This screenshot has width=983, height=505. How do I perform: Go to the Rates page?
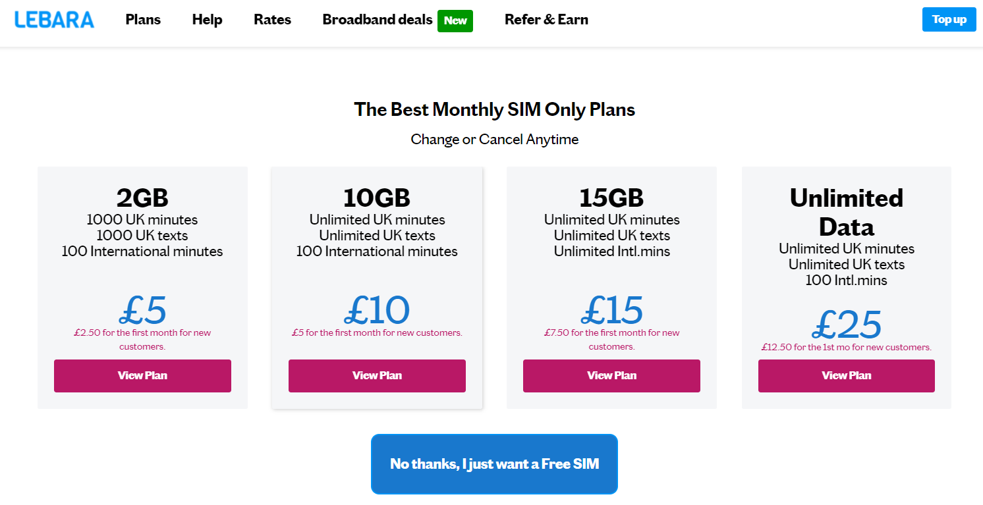pyautogui.click(x=272, y=20)
